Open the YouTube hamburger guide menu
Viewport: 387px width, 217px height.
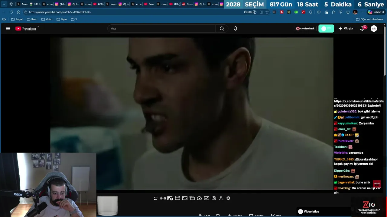[8, 29]
